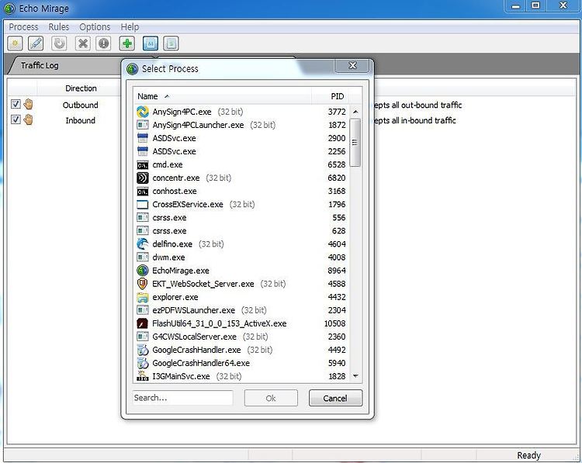The height and width of the screenshot is (463, 582).
Task: Click the Inbound direction text
Action: pos(81,120)
